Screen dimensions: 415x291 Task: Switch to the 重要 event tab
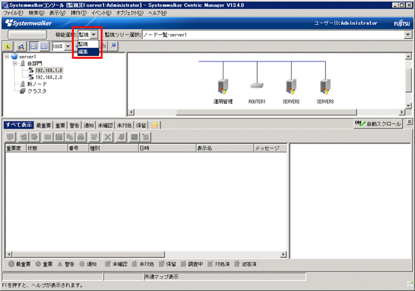point(60,126)
